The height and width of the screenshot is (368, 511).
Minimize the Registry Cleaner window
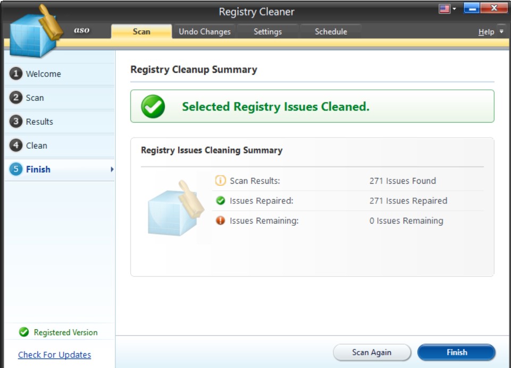tap(472, 8)
